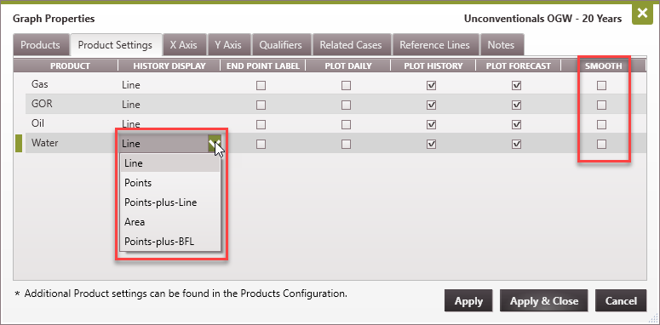
Task: Switch to Reference Lines tab
Action: pyautogui.click(x=435, y=45)
